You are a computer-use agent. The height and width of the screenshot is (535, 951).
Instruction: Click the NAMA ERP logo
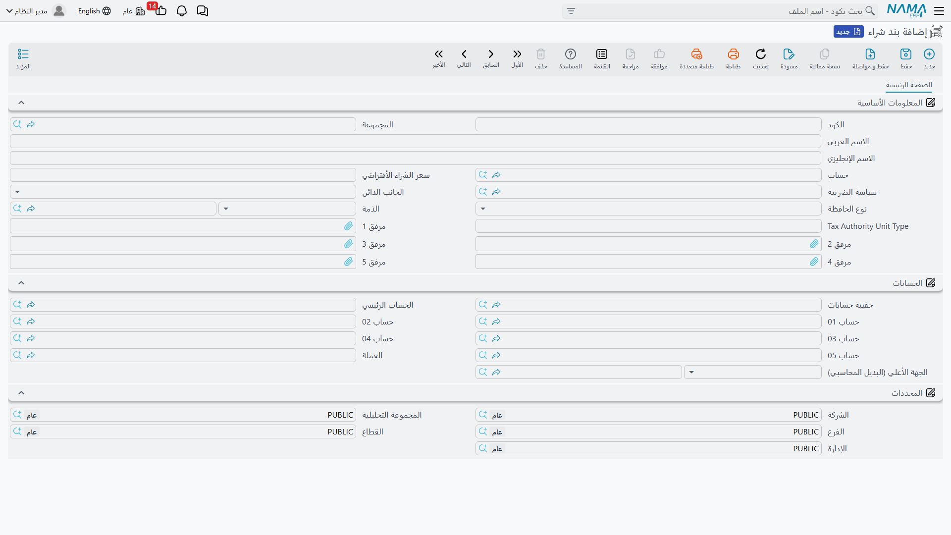pos(906,10)
